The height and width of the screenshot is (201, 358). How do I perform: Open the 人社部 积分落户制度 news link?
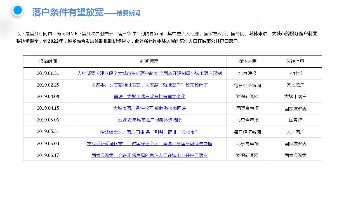click(149, 73)
